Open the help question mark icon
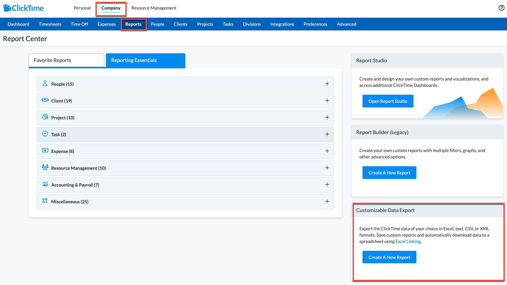The width and height of the screenshot is (507, 285). [x=501, y=8]
